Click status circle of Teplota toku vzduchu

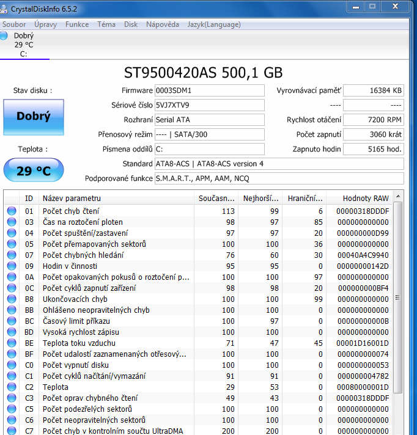12,343
